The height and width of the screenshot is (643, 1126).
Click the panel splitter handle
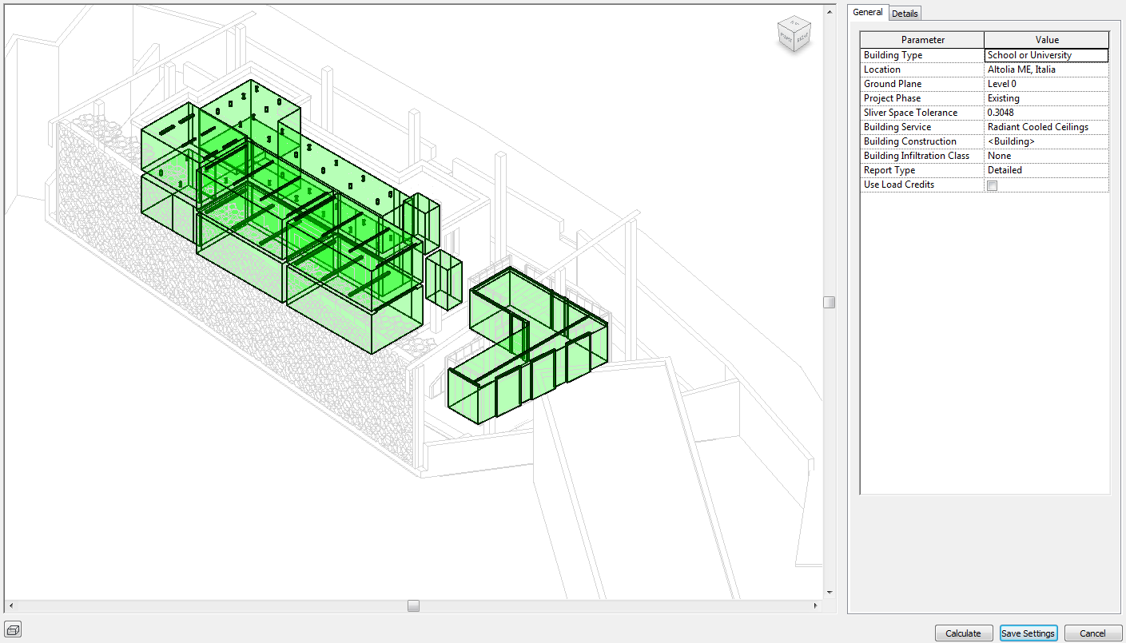[830, 302]
